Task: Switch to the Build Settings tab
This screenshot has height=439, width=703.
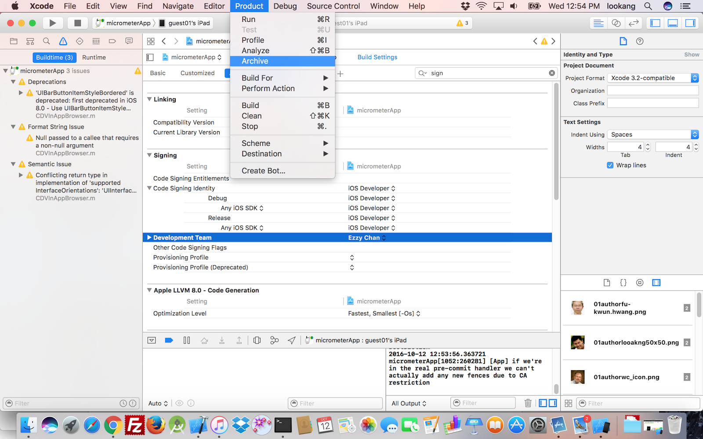Action: click(x=377, y=57)
